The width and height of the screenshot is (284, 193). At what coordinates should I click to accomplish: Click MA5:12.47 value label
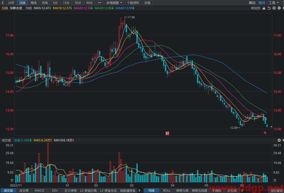42,8
